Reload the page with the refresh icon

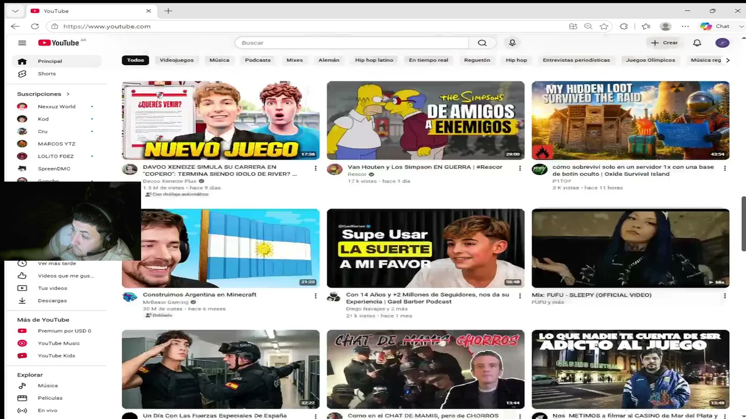coord(35,26)
